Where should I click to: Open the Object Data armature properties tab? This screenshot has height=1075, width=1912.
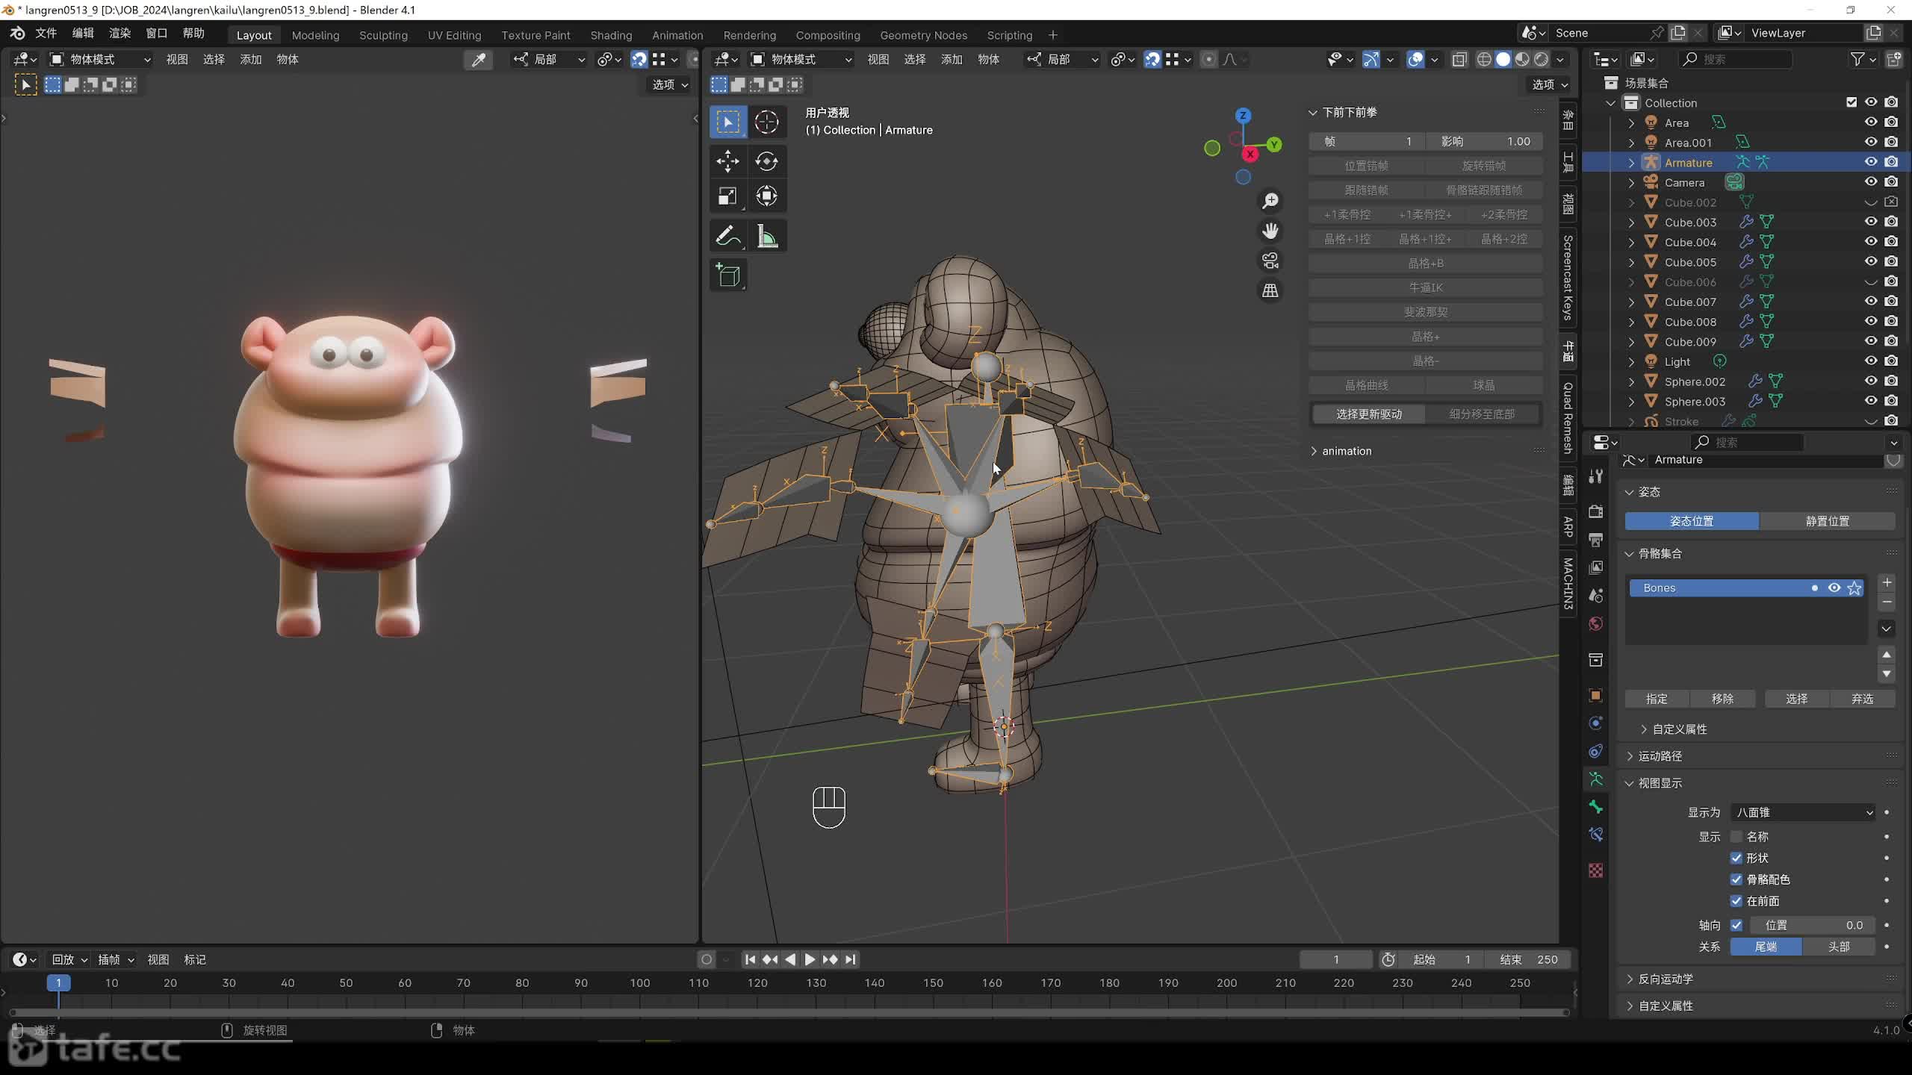[x=1596, y=779]
